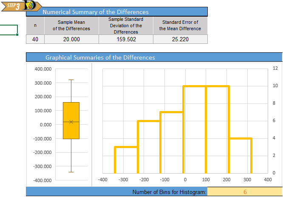283x197 pixels.
Task: Click the histogram bar of height 7
Action: point(171,143)
